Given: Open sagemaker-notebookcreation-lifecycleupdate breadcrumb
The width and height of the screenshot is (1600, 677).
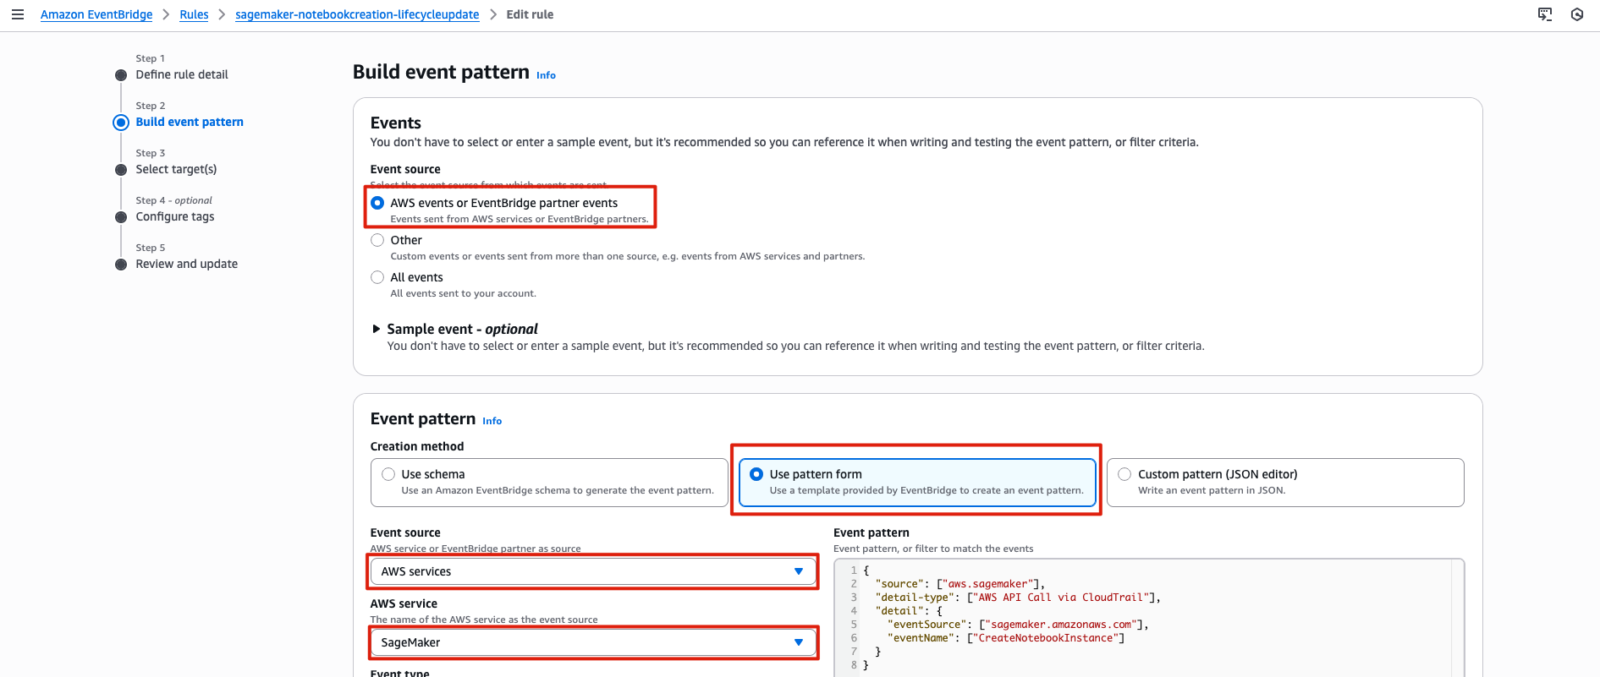Looking at the screenshot, I should click(x=357, y=14).
